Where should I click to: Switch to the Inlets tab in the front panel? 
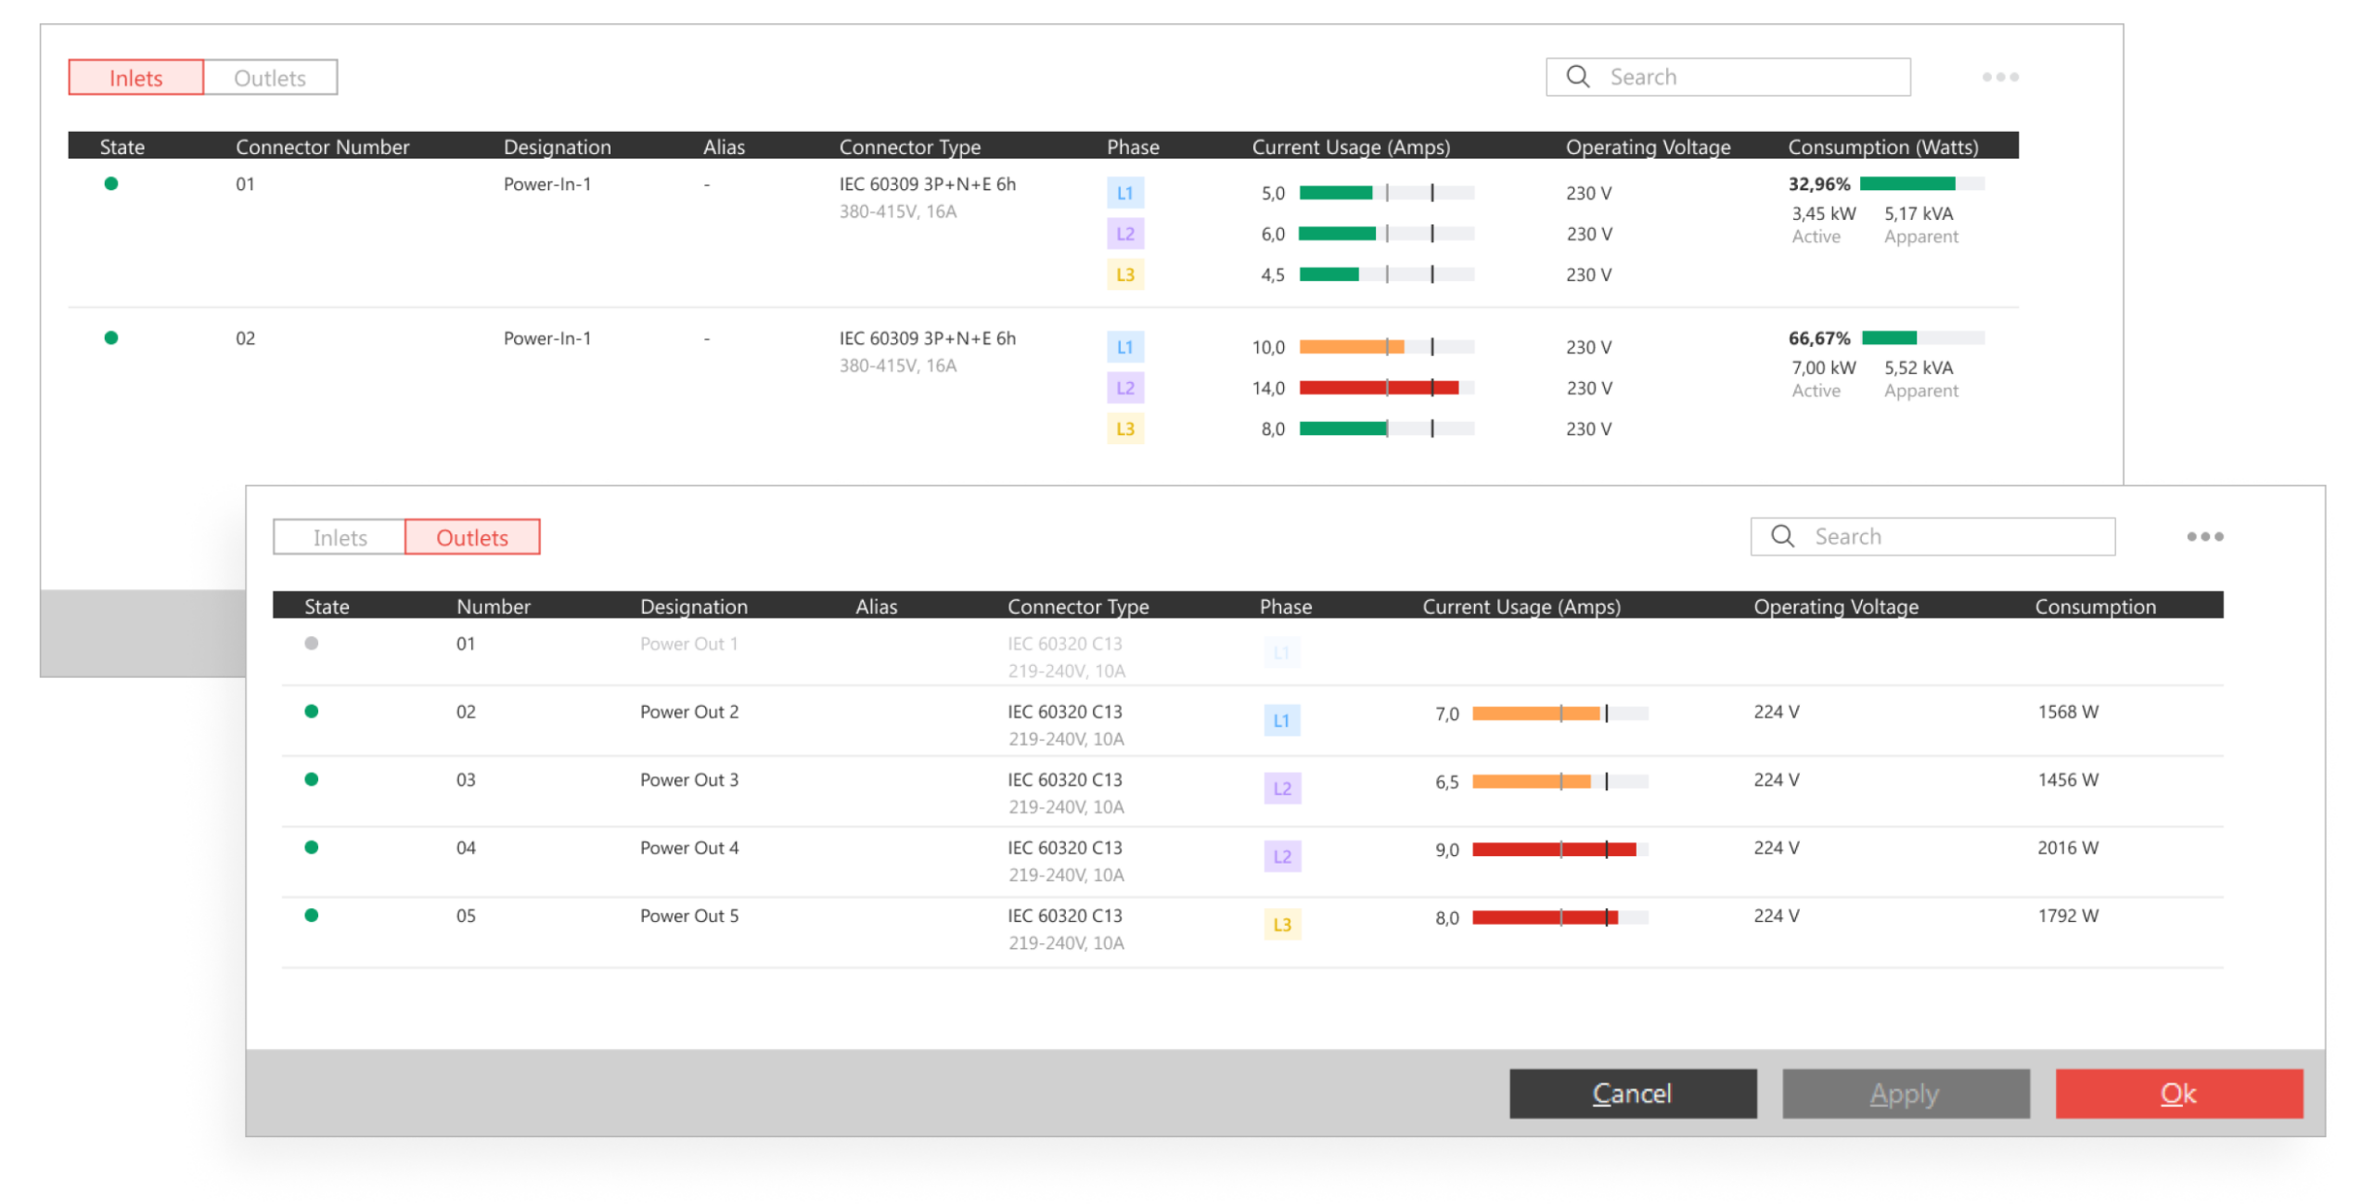tap(340, 537)
